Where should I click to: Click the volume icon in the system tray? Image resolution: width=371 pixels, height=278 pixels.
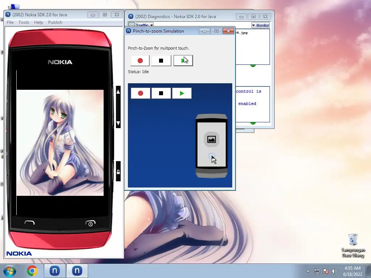(334, 271)
